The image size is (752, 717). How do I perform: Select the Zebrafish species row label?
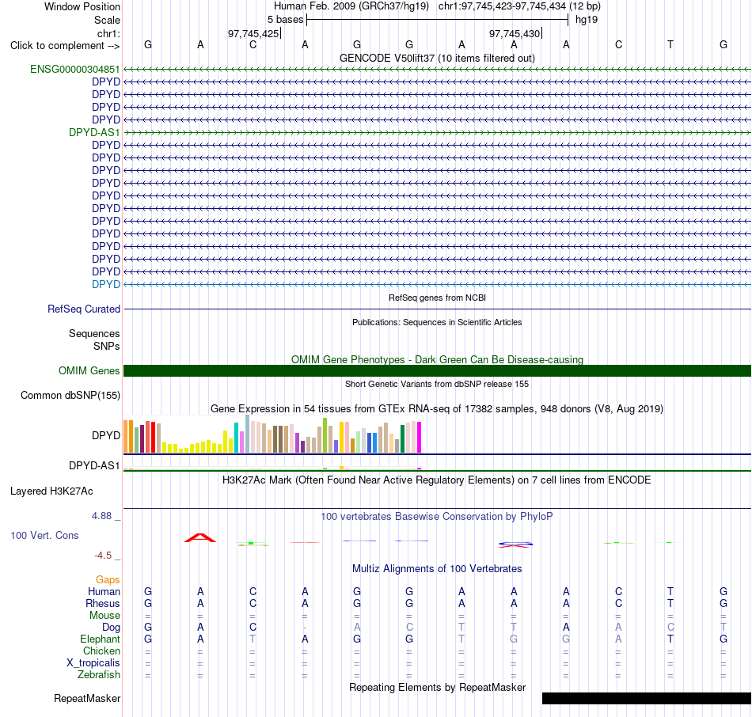99,674
